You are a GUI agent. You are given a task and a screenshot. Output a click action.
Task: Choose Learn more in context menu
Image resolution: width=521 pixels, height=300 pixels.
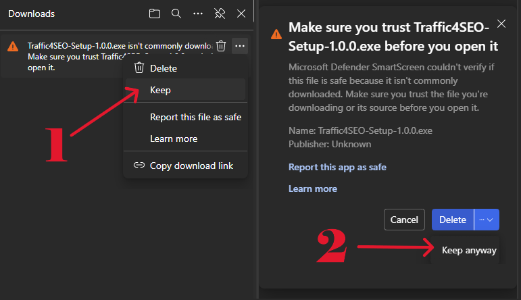click(x=185, y=139)
